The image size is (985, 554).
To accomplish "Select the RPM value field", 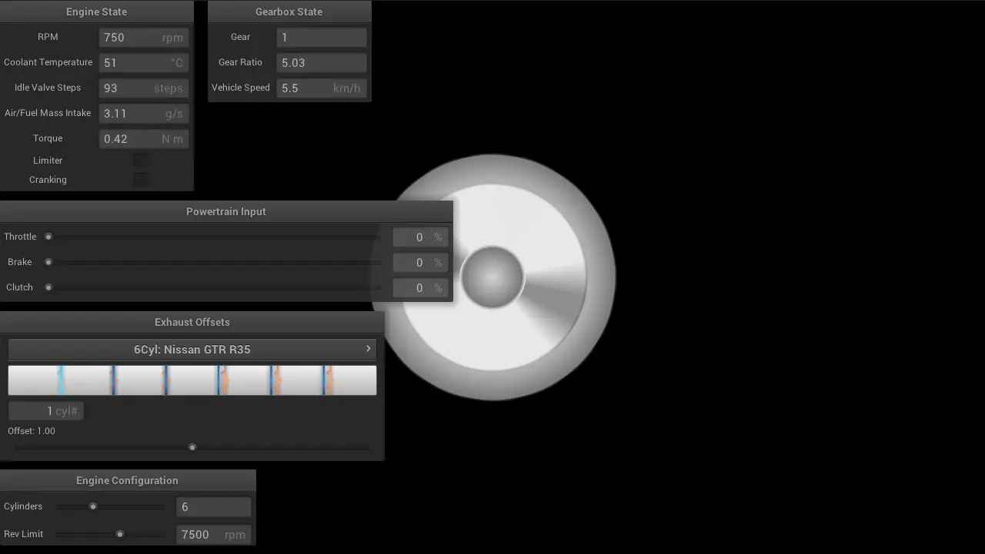I will tap(144, 37).
